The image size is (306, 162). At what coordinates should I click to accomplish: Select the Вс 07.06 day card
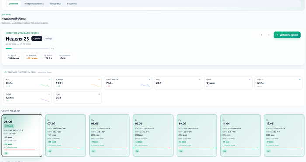(x=66, y=135)
